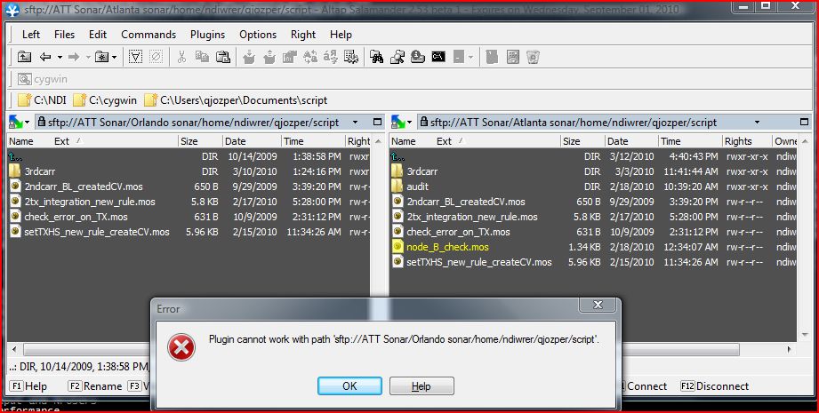Open C:\cygwin hot path folder
819x413 pixels.
pyautogui.click(x=105, y=100)
